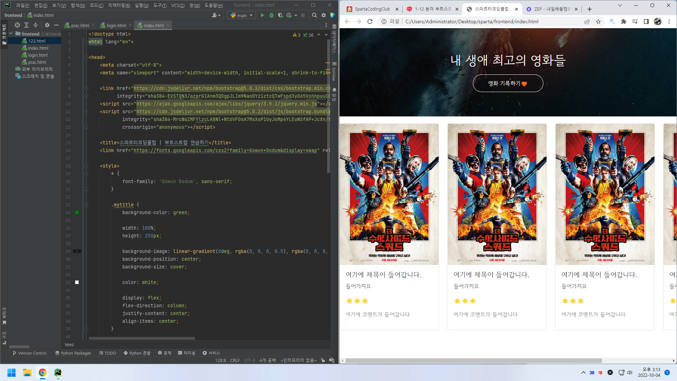Open Chrome side panel icon
677x381 pixels.
click(x=646, y=22)
